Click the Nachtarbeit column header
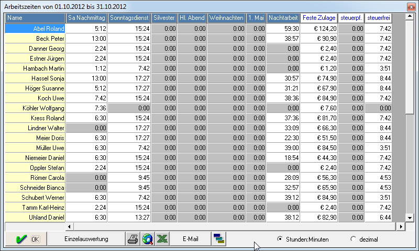 coord(283,18)
